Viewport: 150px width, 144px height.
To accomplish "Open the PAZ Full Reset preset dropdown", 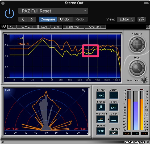I will pyautogui.click(x=53, y=11).
